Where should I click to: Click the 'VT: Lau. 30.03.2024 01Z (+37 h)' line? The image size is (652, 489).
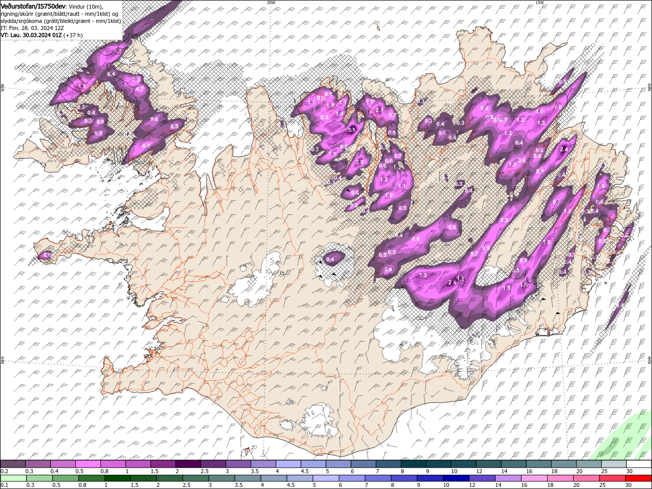[x=42, y=35]
